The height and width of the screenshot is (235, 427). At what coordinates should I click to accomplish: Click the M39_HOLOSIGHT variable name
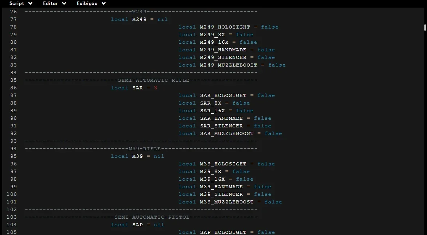[x=223, y=164]
